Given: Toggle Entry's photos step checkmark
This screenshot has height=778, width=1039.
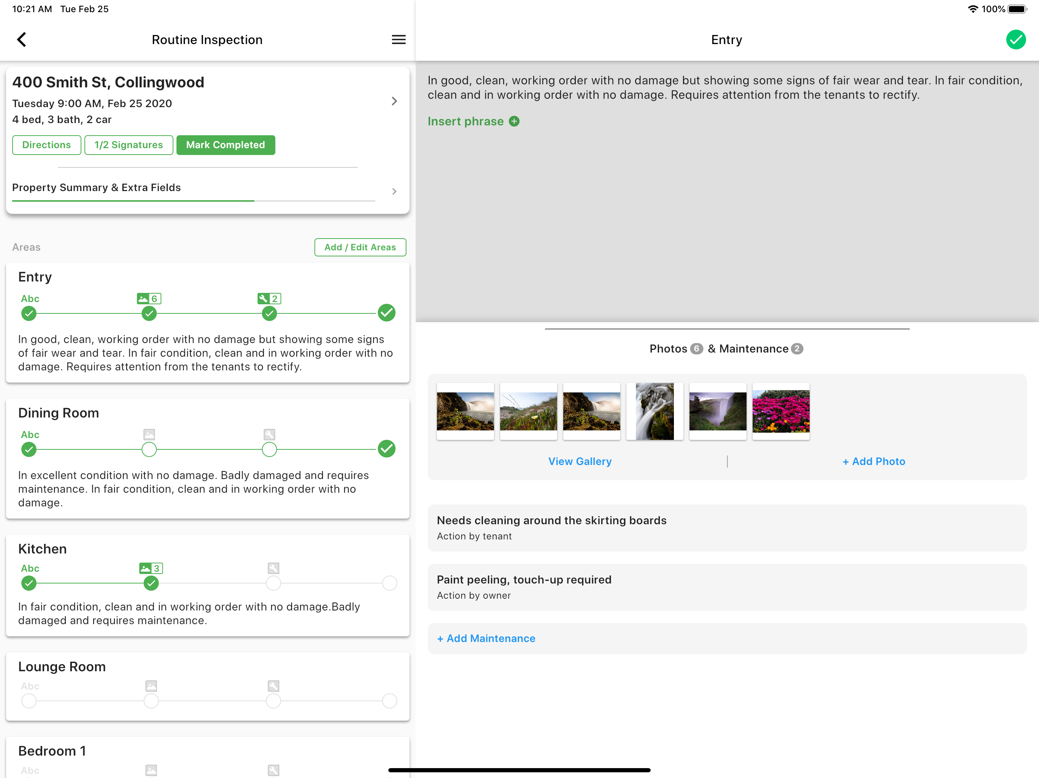Looking at the screenshot, I should [x=149, y=313].
